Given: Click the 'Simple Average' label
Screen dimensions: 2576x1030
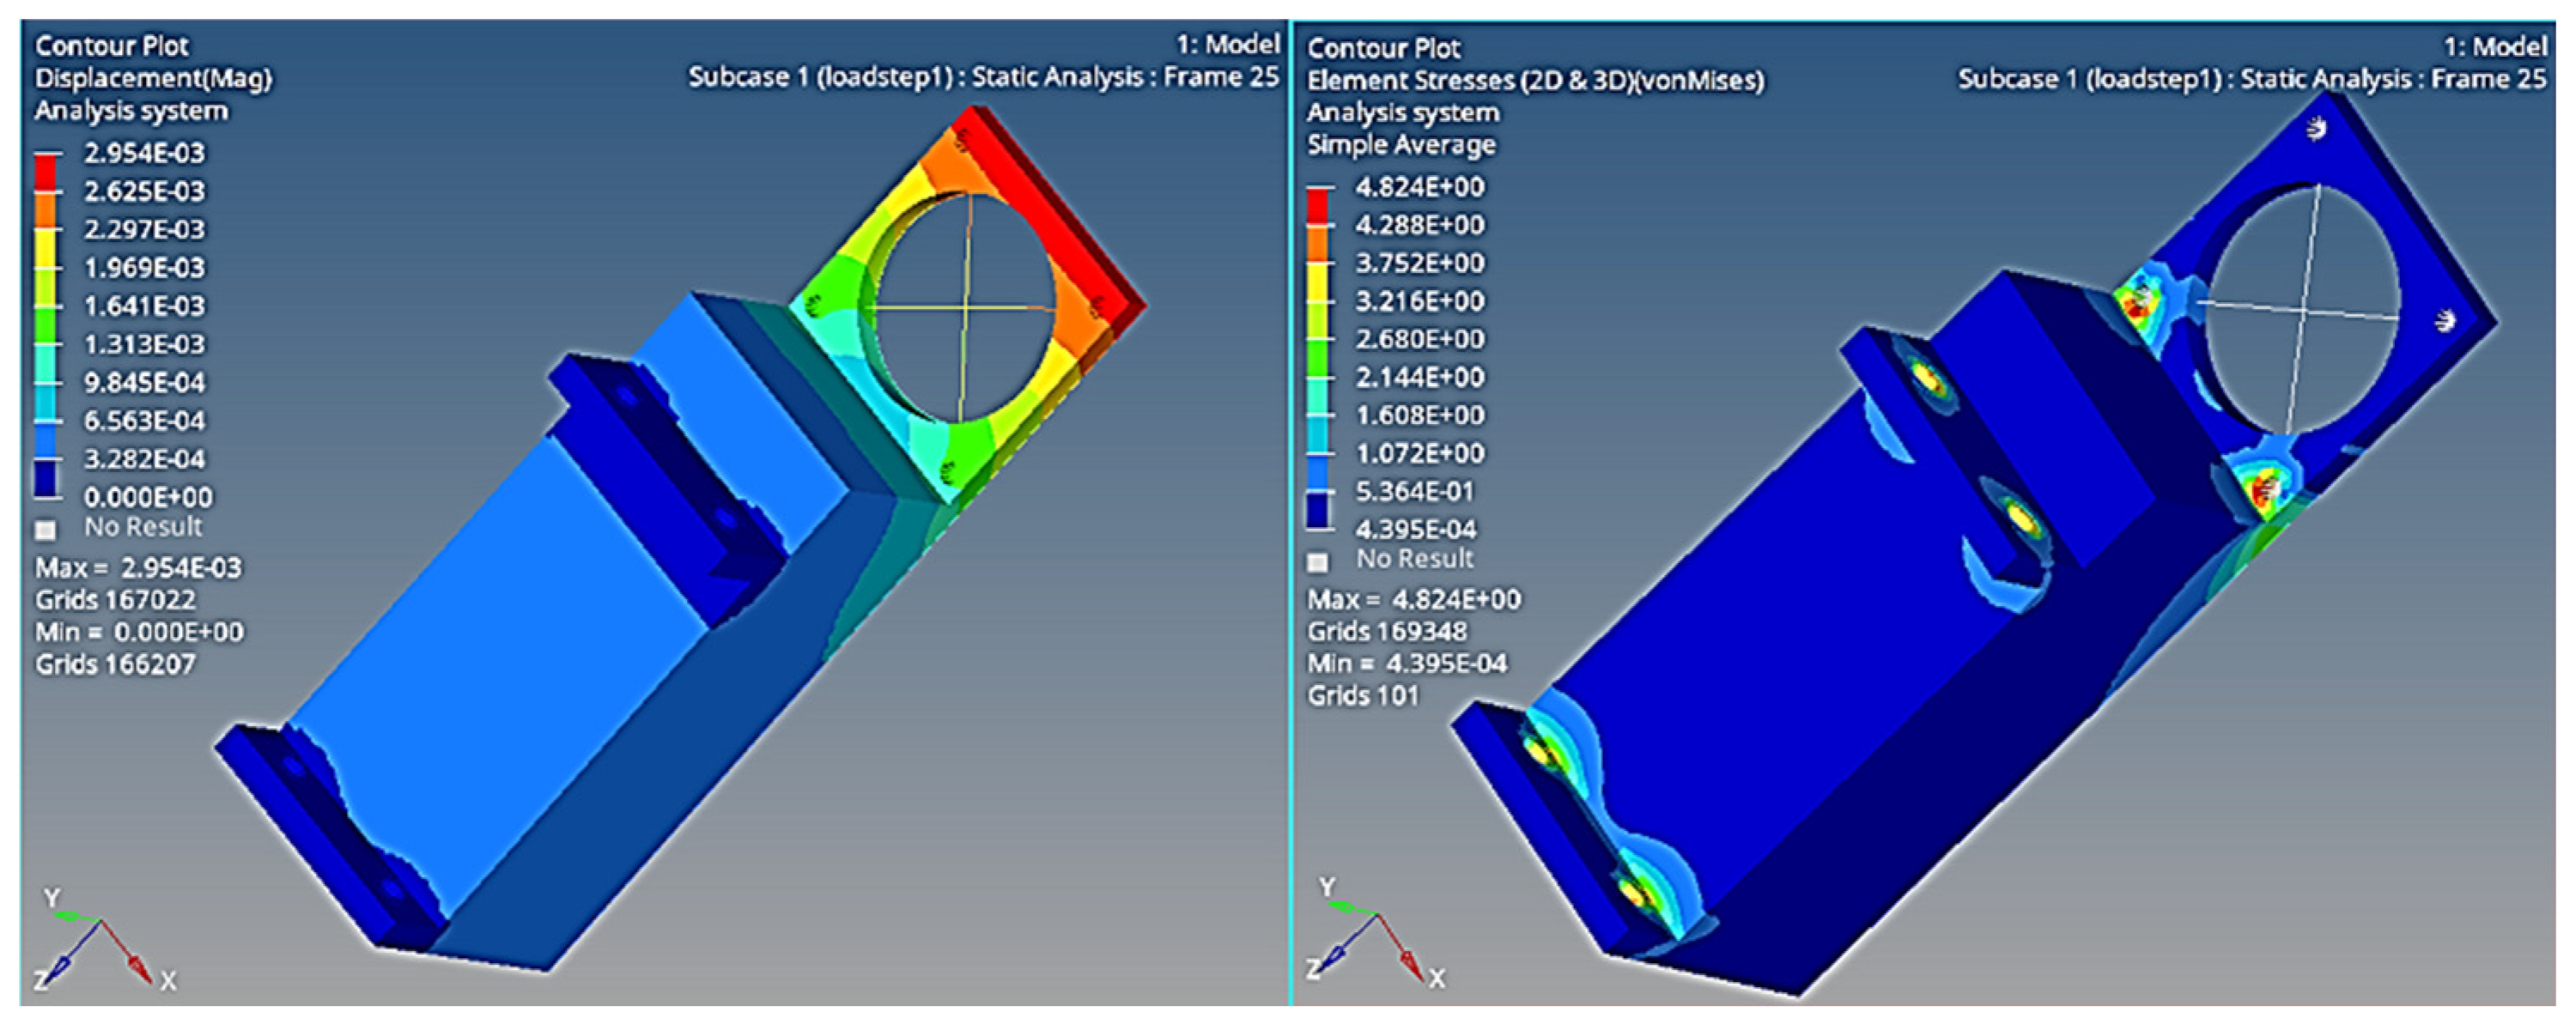Looking at the screenshot, I should point(1401,144).
